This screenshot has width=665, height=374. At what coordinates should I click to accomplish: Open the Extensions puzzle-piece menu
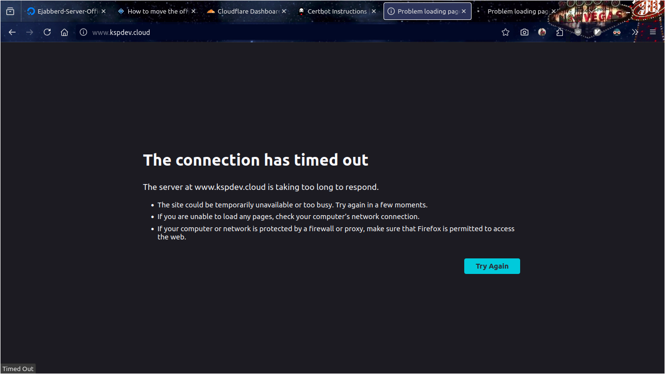click(x=560, y=32)
